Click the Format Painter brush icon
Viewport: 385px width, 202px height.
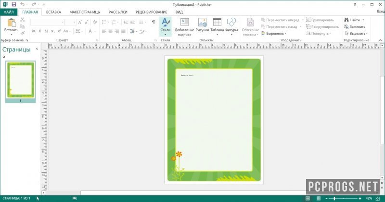pos(22,33)
